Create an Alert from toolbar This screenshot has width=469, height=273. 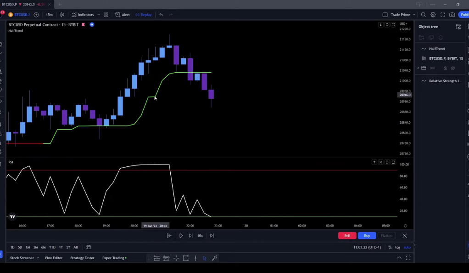coord(123,15)
